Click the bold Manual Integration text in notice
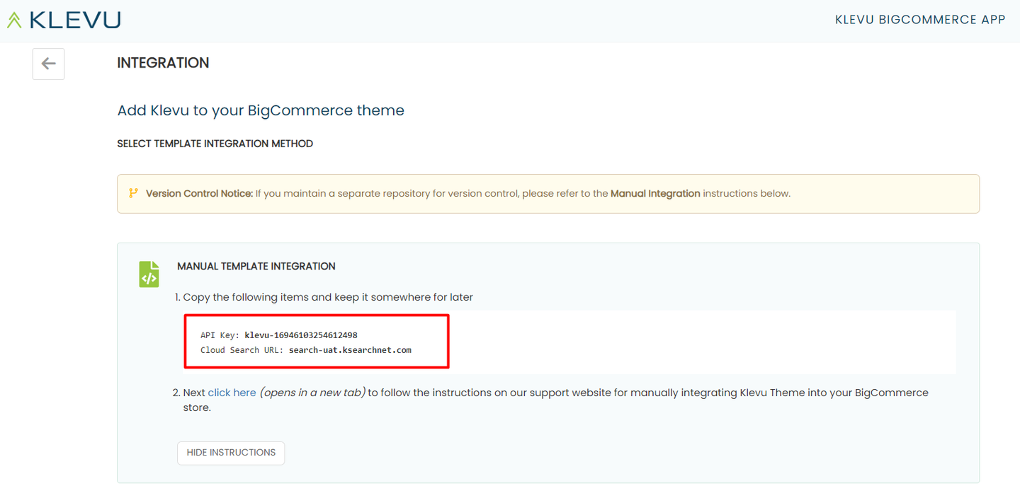 (x=655, y=193)
